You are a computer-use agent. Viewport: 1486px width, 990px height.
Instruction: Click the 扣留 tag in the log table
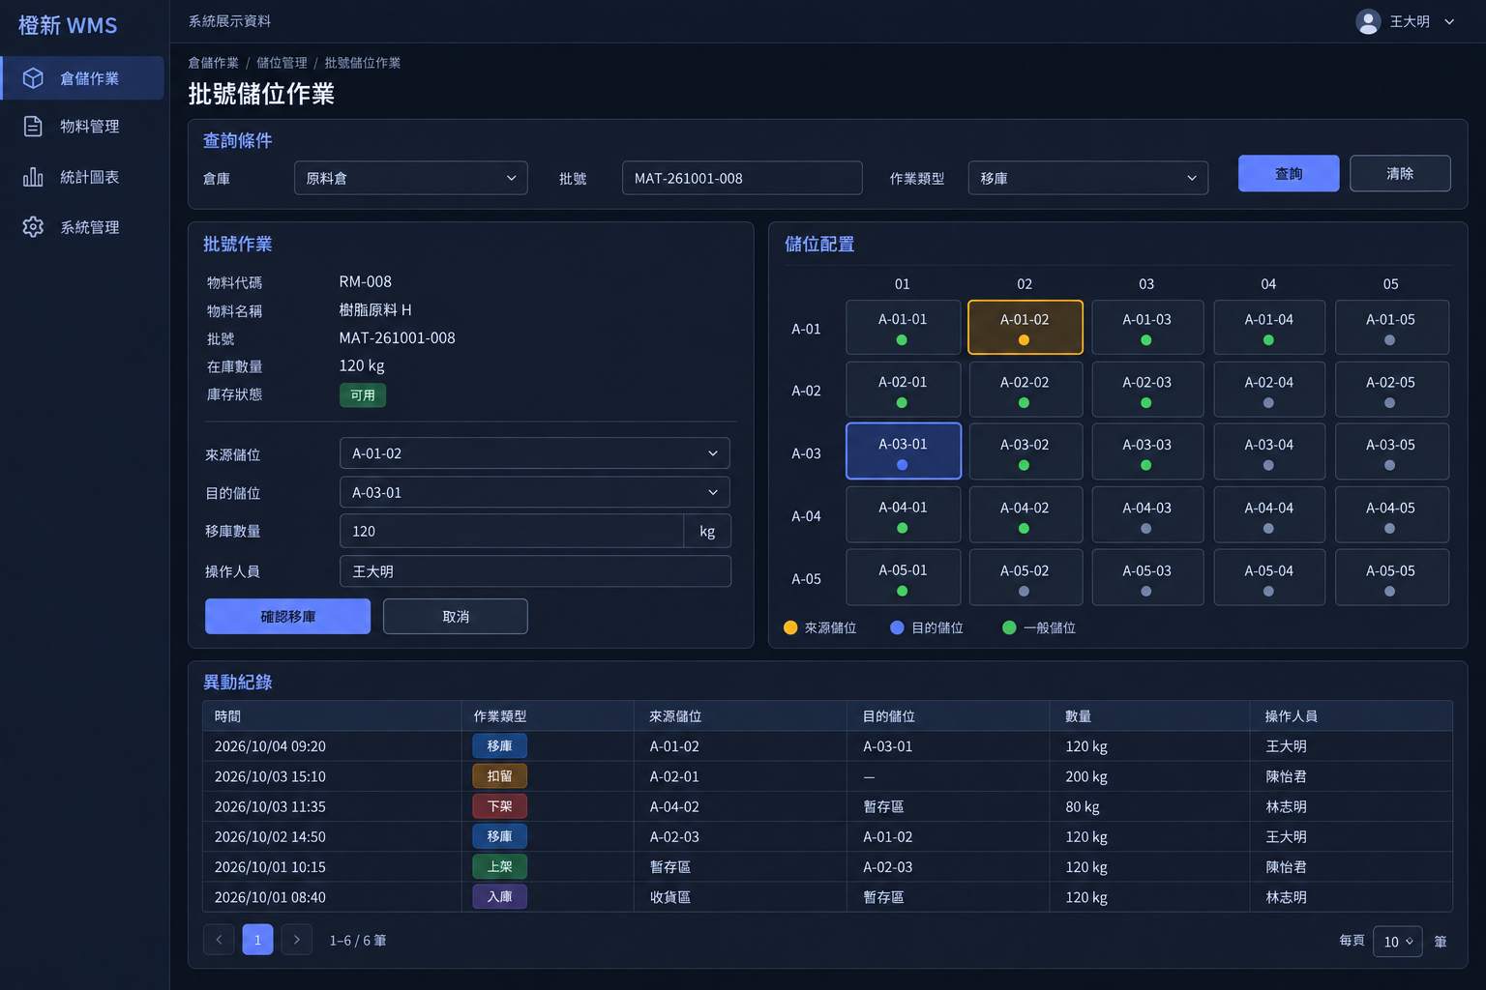[499, 775]
